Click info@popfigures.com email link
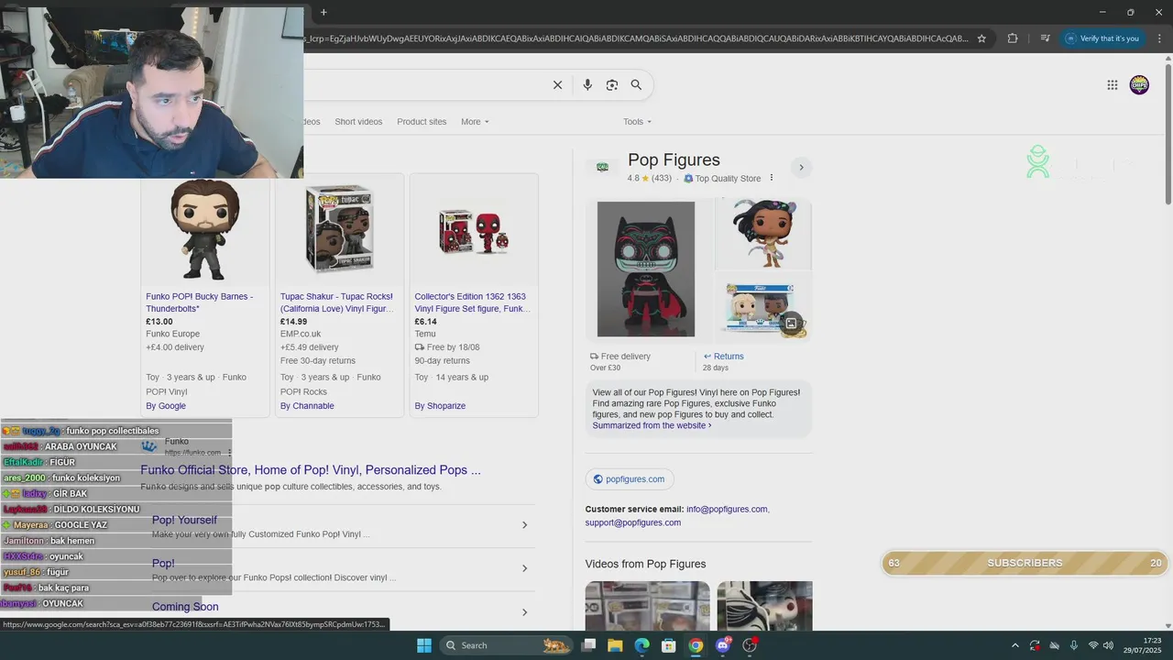 [727, 509]
